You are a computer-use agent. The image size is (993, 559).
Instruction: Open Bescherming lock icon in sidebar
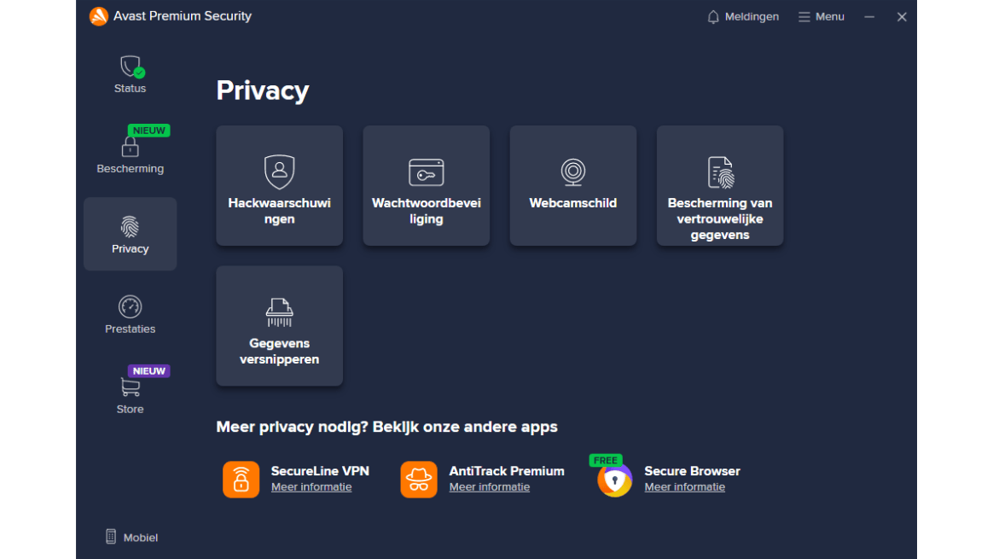[x=130, y=148]
